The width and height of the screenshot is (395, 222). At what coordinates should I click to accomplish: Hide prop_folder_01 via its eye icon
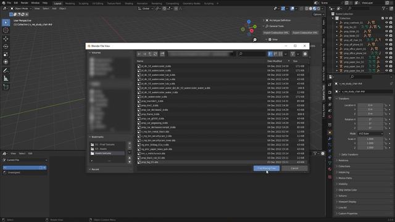(386, 31)
